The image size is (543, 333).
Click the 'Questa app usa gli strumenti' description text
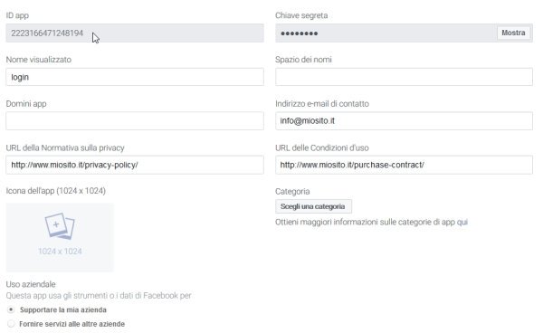click(x=99, y=296)
